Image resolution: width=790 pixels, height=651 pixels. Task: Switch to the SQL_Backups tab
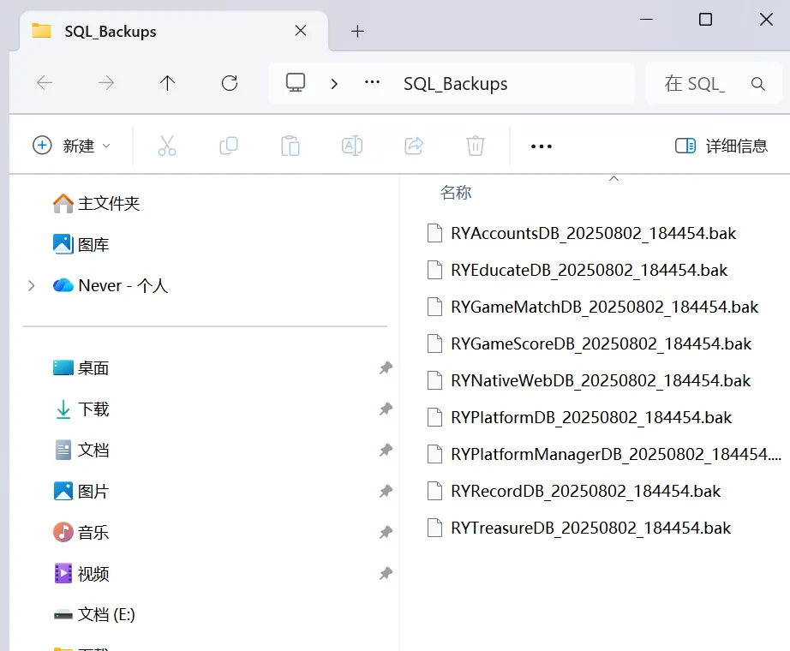coord(174,31)
